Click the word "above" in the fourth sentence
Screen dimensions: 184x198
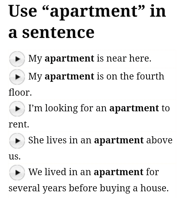(159, 140)
